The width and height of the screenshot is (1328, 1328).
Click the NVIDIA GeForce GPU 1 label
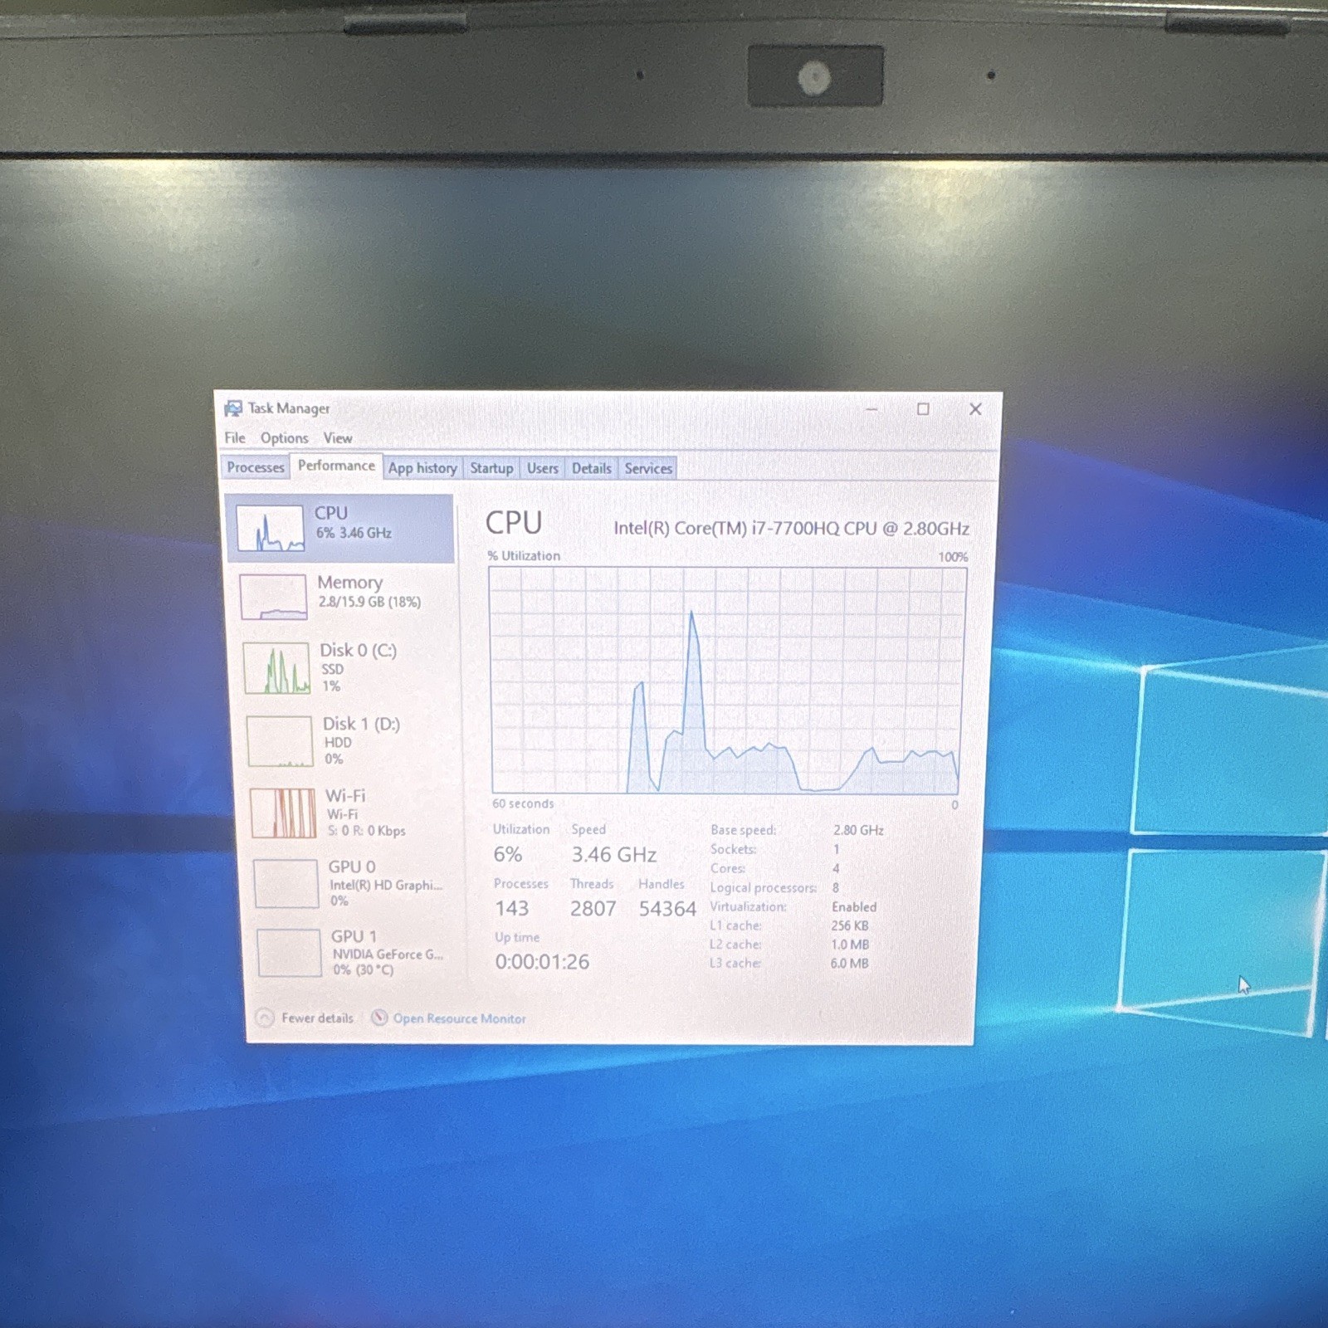click(388, 954)
